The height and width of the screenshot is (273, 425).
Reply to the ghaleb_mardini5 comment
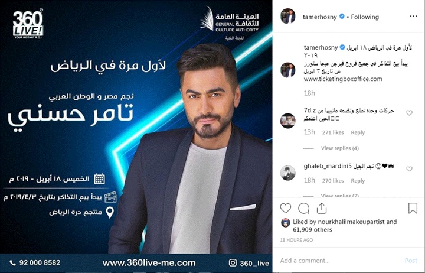pos(358,181)
